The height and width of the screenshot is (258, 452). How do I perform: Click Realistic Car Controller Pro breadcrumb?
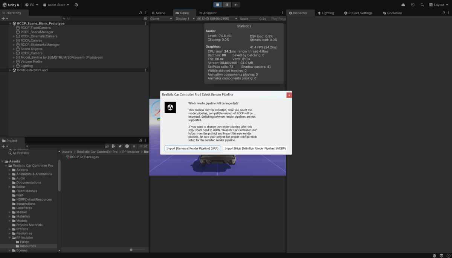(x=97, y=152)
